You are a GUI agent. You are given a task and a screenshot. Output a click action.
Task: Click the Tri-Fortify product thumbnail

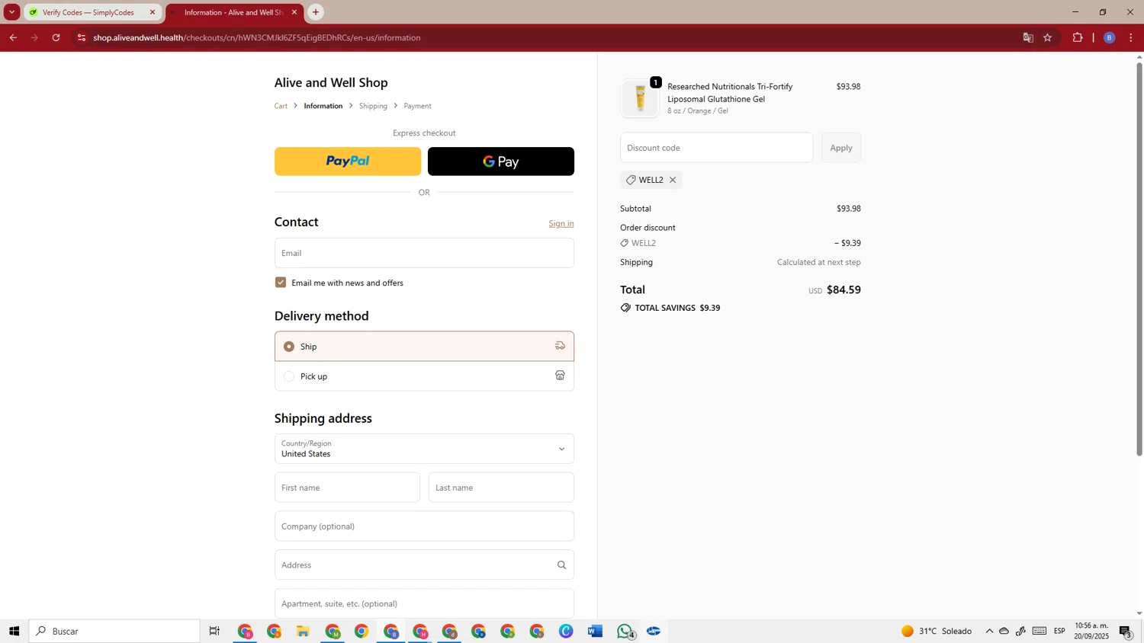[640, 98]
